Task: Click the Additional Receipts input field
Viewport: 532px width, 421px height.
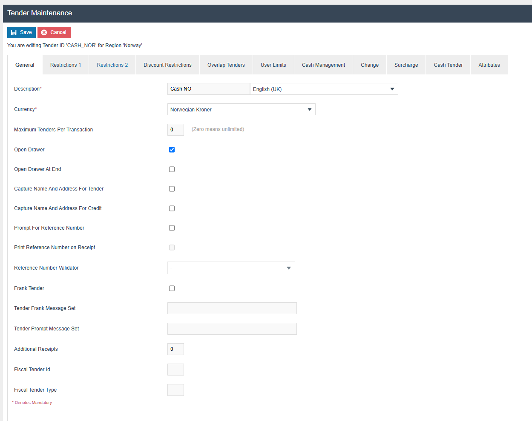Action: click(175, 349)
